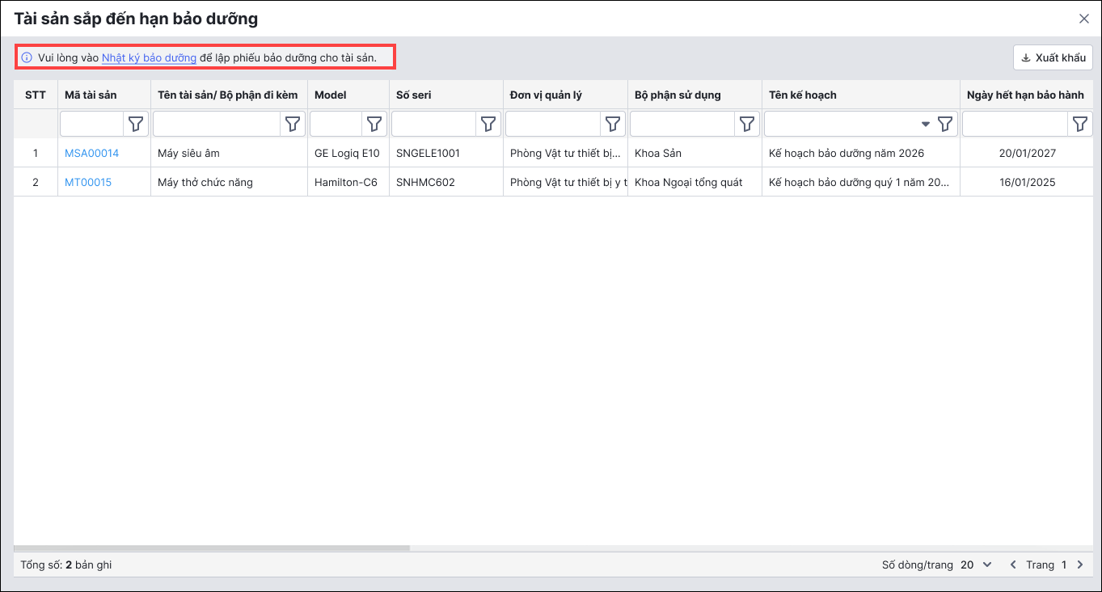Click filter icon for Ngày hết hạn bảo hành
Image resolution: width=1102 pixels, height=592 pixels.
pyautogui.click(x=1079, y=124)
